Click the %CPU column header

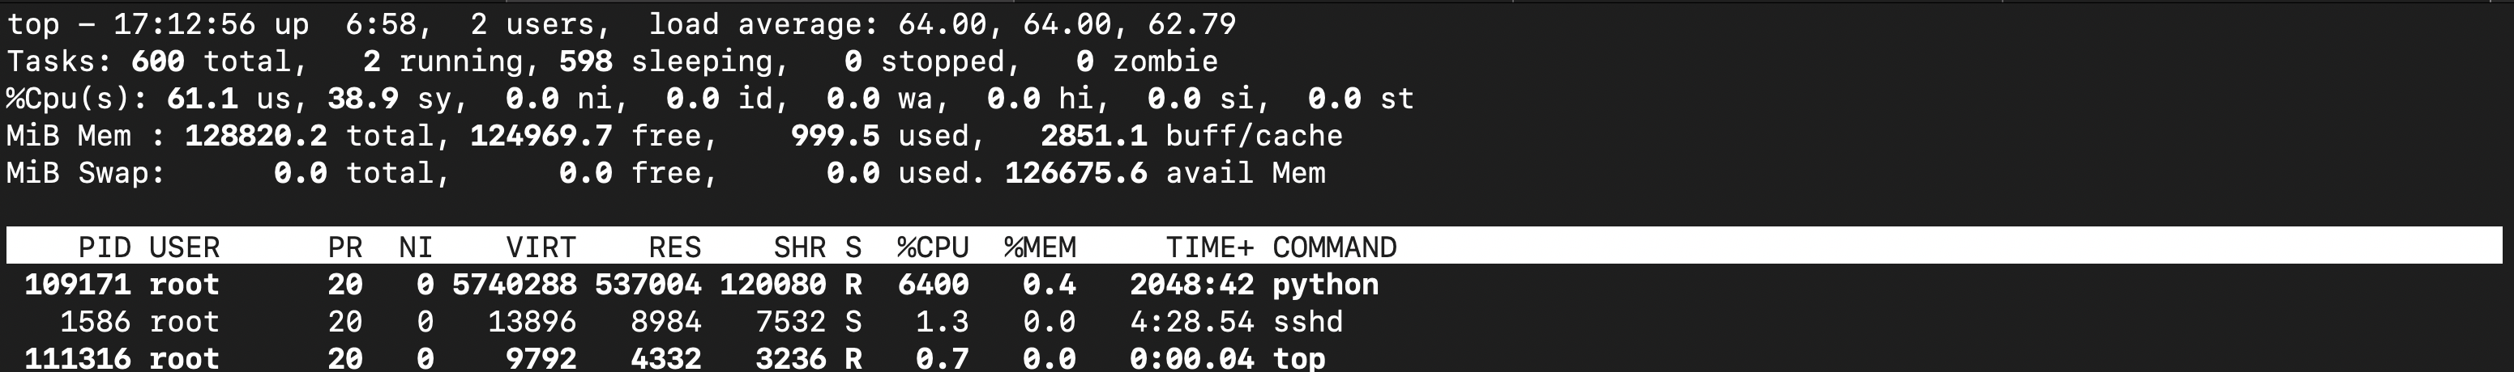tap(933, 247)
